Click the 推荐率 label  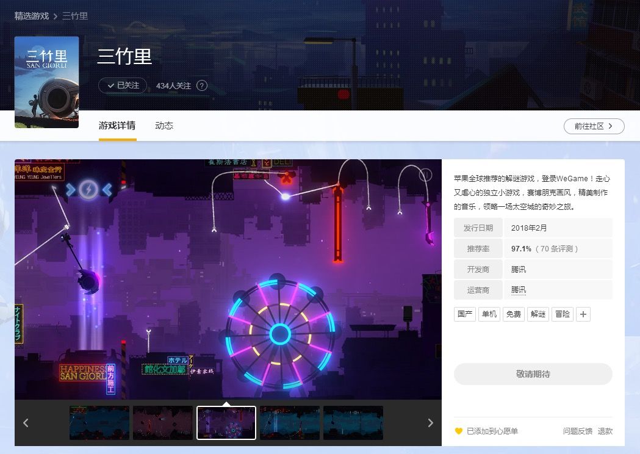478,248
